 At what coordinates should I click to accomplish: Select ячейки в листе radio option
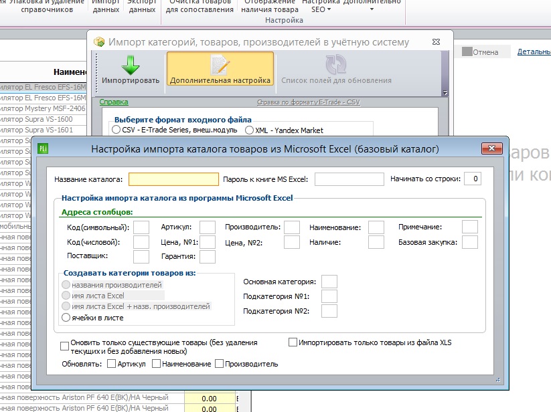click(66, 318)
